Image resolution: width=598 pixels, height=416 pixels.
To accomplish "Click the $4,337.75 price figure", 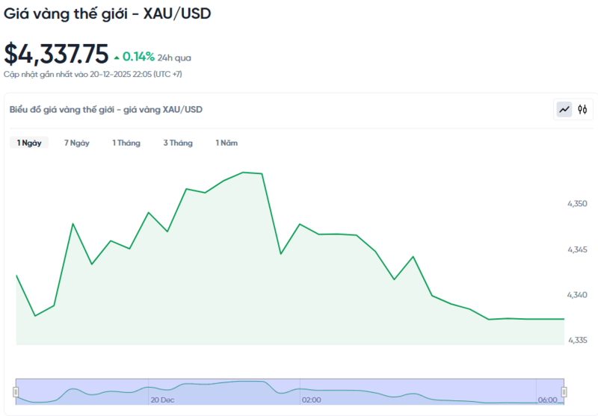I will pos(56,55).
